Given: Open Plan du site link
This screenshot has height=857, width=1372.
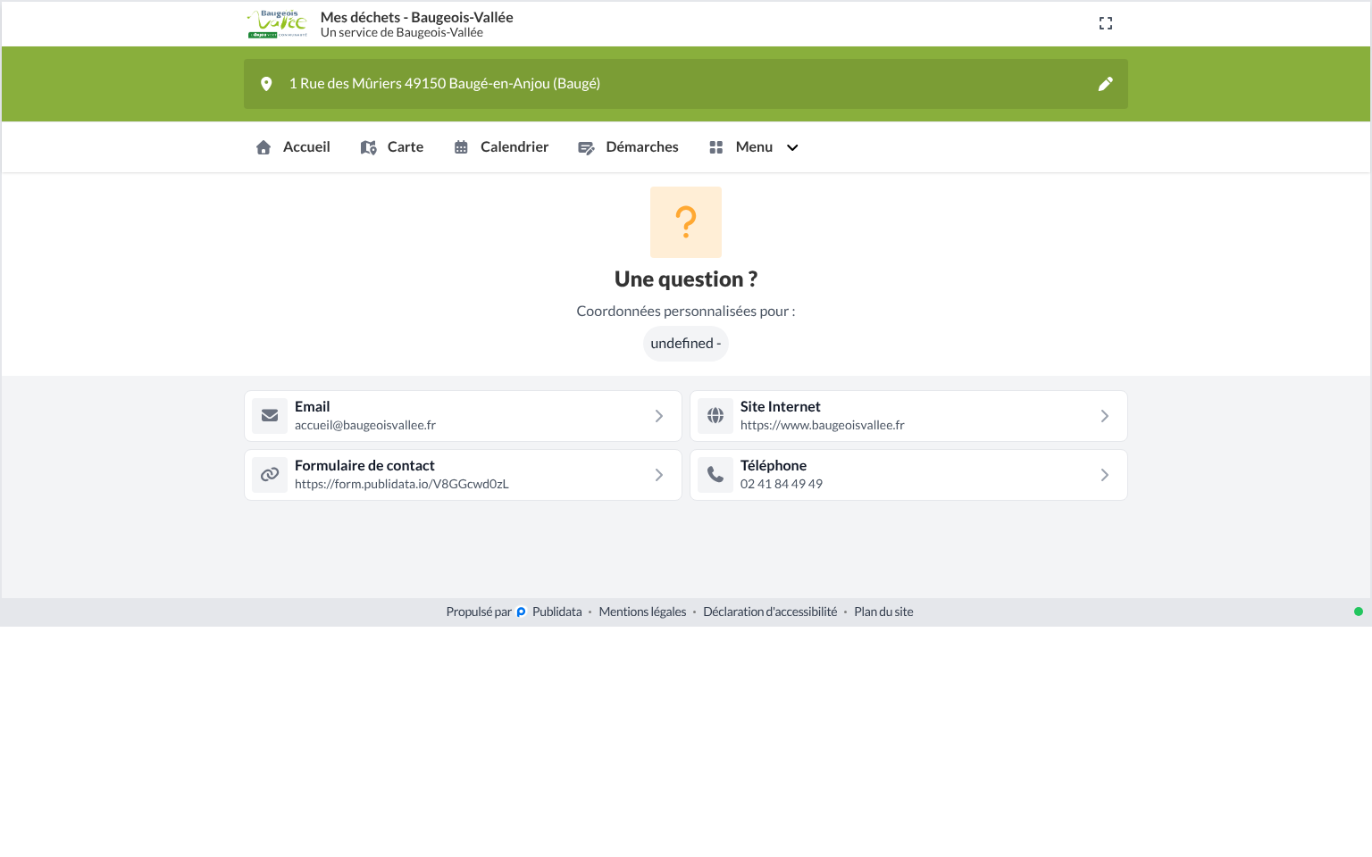Looking at the screenshot, I should (883, 612).
